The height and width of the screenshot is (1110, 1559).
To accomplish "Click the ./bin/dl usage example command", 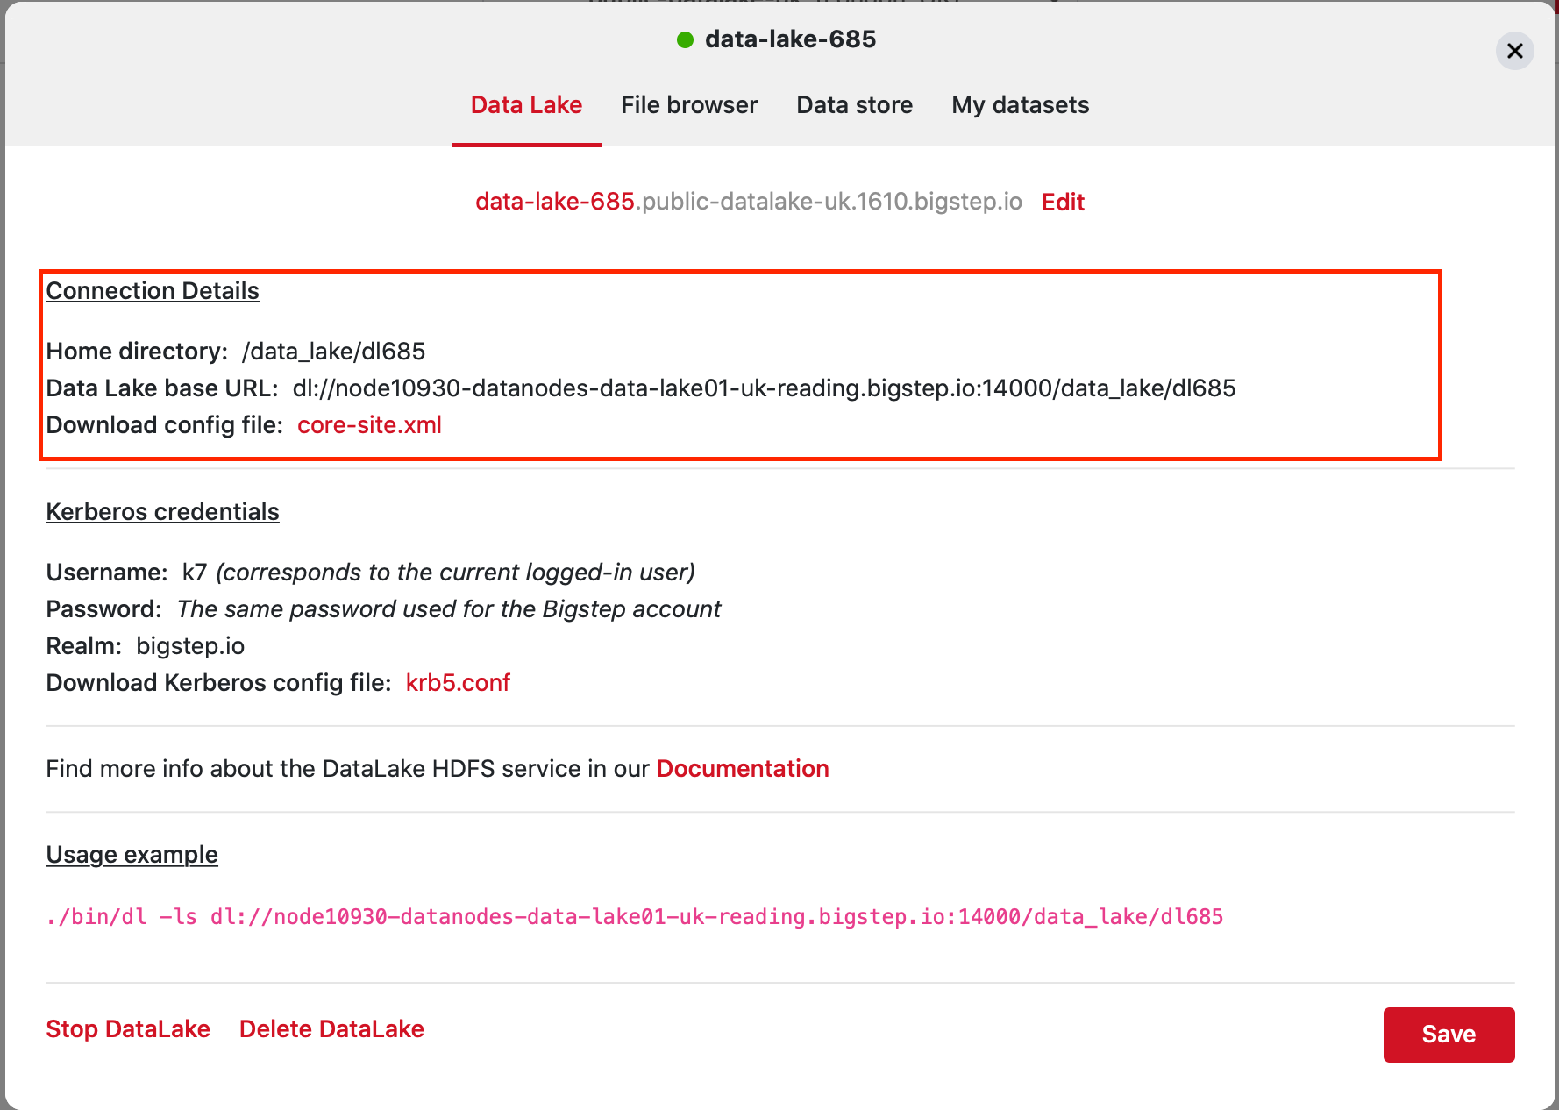I will point(635,917).
